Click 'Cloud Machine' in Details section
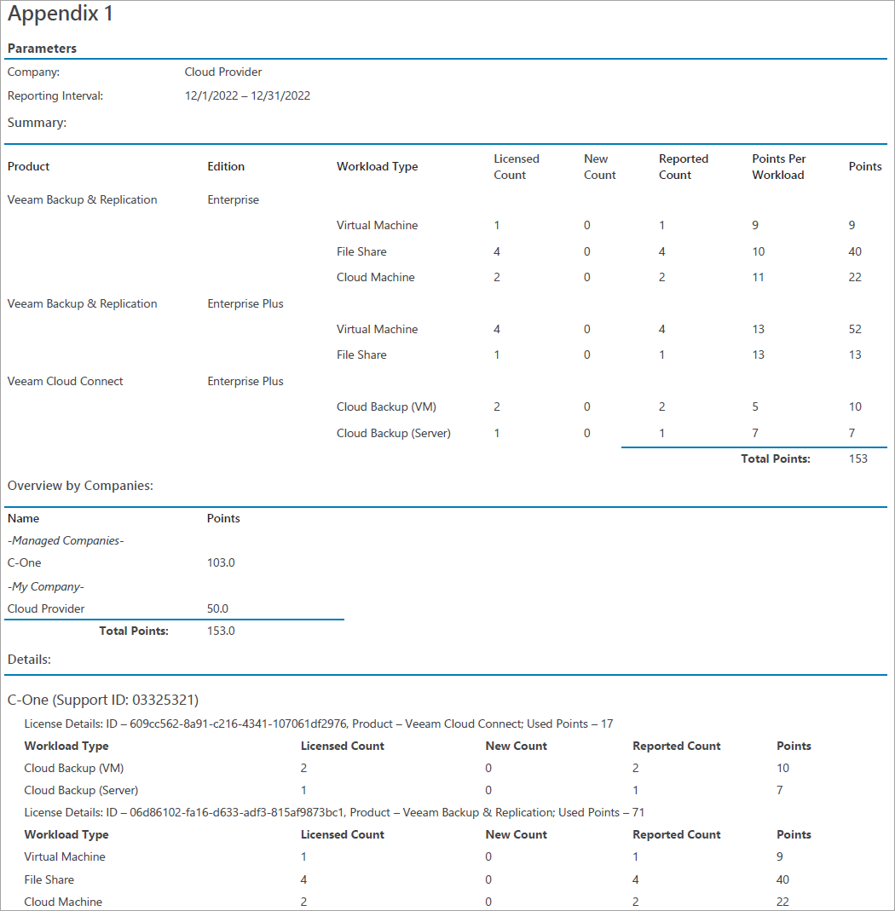Viewport: 895px width, 911px height. 63,902
